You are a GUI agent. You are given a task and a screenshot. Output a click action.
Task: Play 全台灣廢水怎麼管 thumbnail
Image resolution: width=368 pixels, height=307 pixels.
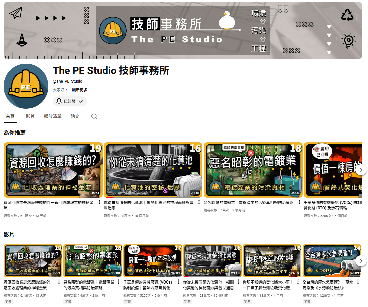(x=332, y=261)
